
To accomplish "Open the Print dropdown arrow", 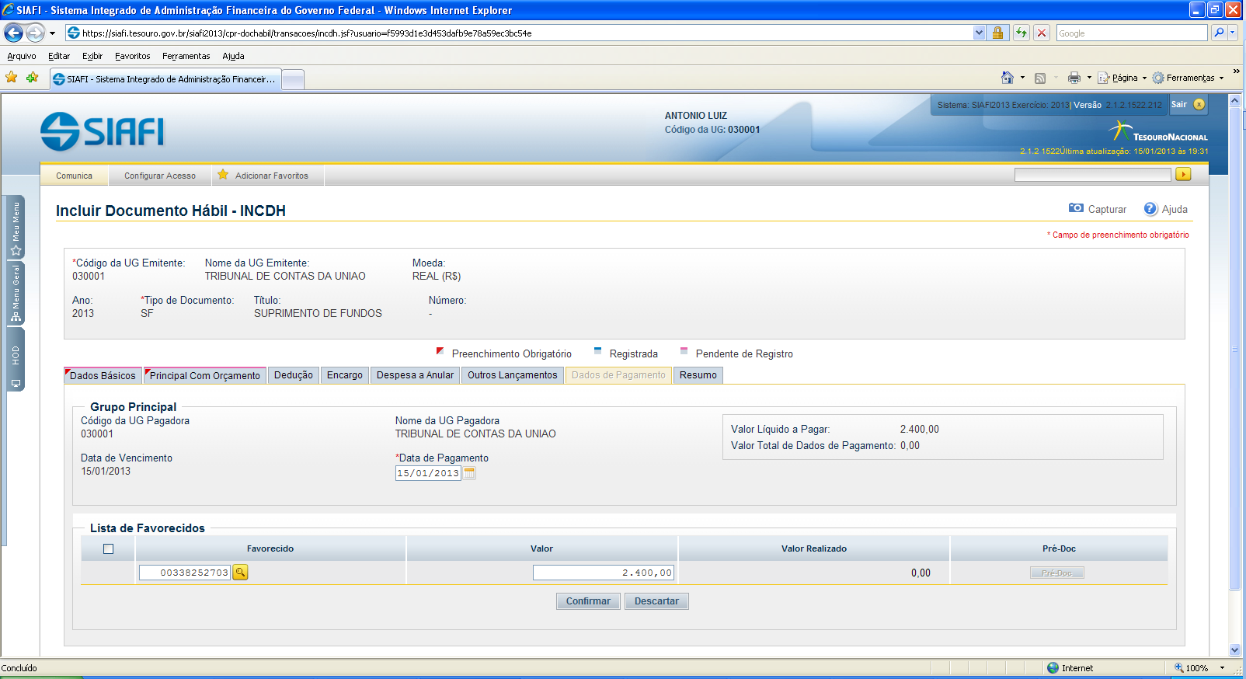I will [x=1089, y=78].
